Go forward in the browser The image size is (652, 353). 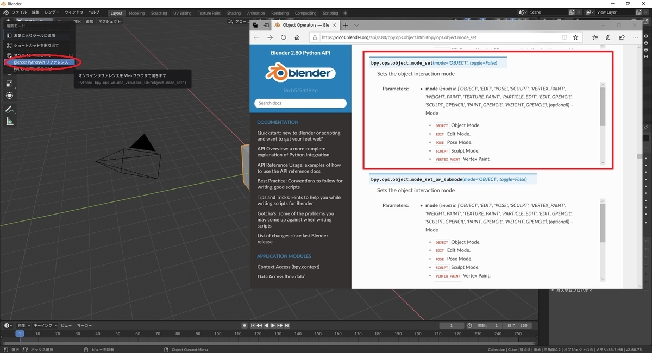point(270,37)
